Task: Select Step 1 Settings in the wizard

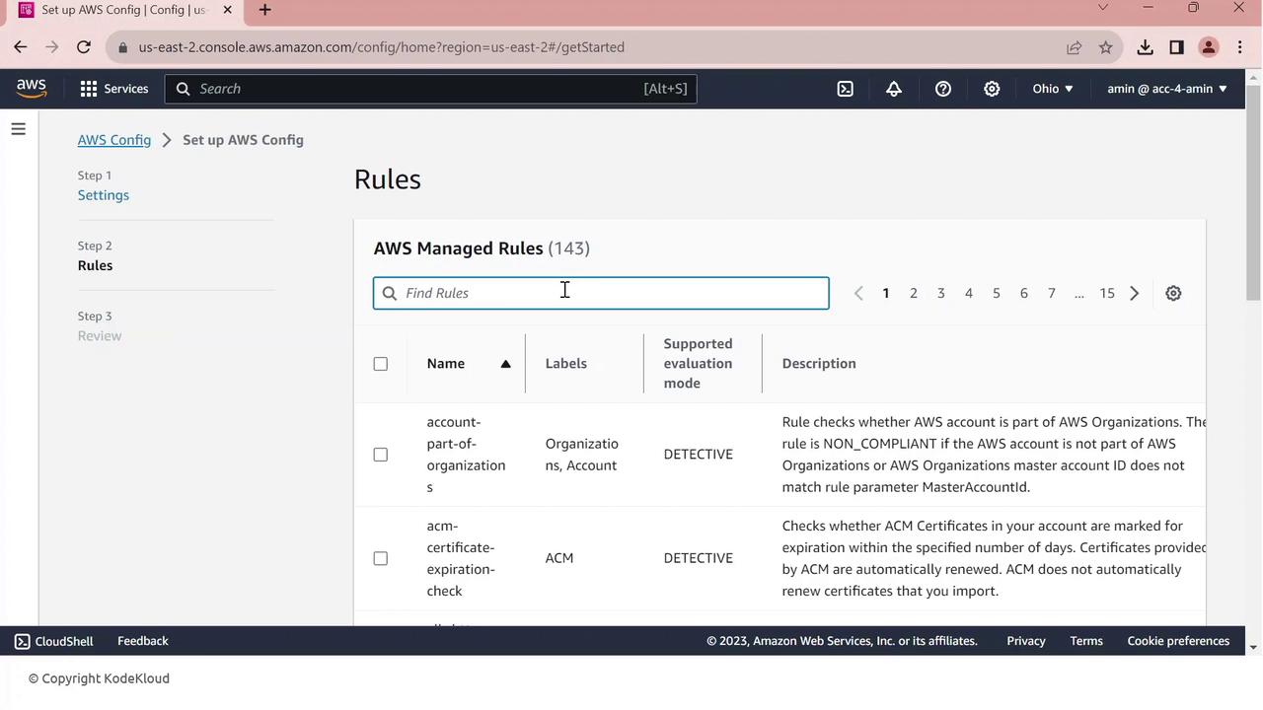Action: tap(104, 195)
